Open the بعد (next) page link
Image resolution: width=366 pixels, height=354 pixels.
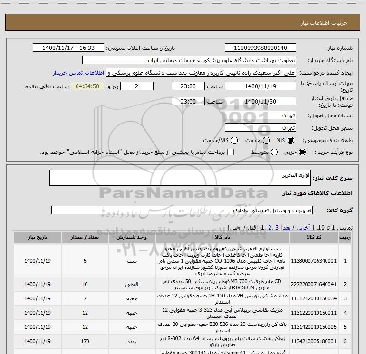pyautogui.click(x=287, y=228)
